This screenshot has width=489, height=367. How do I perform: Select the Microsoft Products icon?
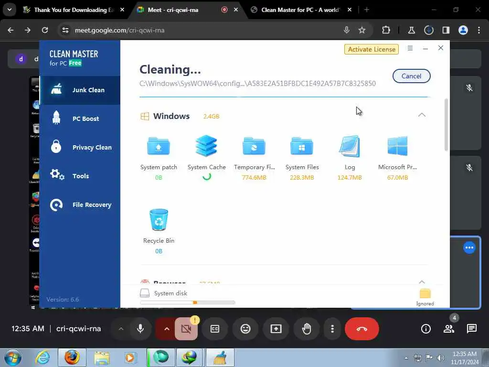pyautogui.click(x=397, y=146)
